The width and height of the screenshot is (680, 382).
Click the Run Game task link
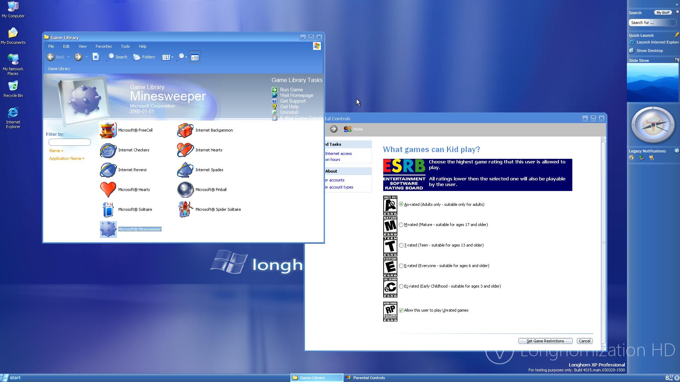click(x=291, y=89)
